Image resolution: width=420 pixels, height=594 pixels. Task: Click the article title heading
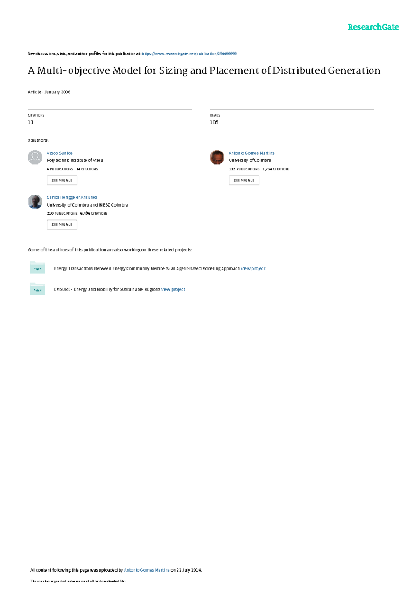(204, 71)
